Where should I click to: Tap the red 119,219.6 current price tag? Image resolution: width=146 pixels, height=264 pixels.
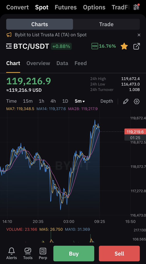point(135,132)
